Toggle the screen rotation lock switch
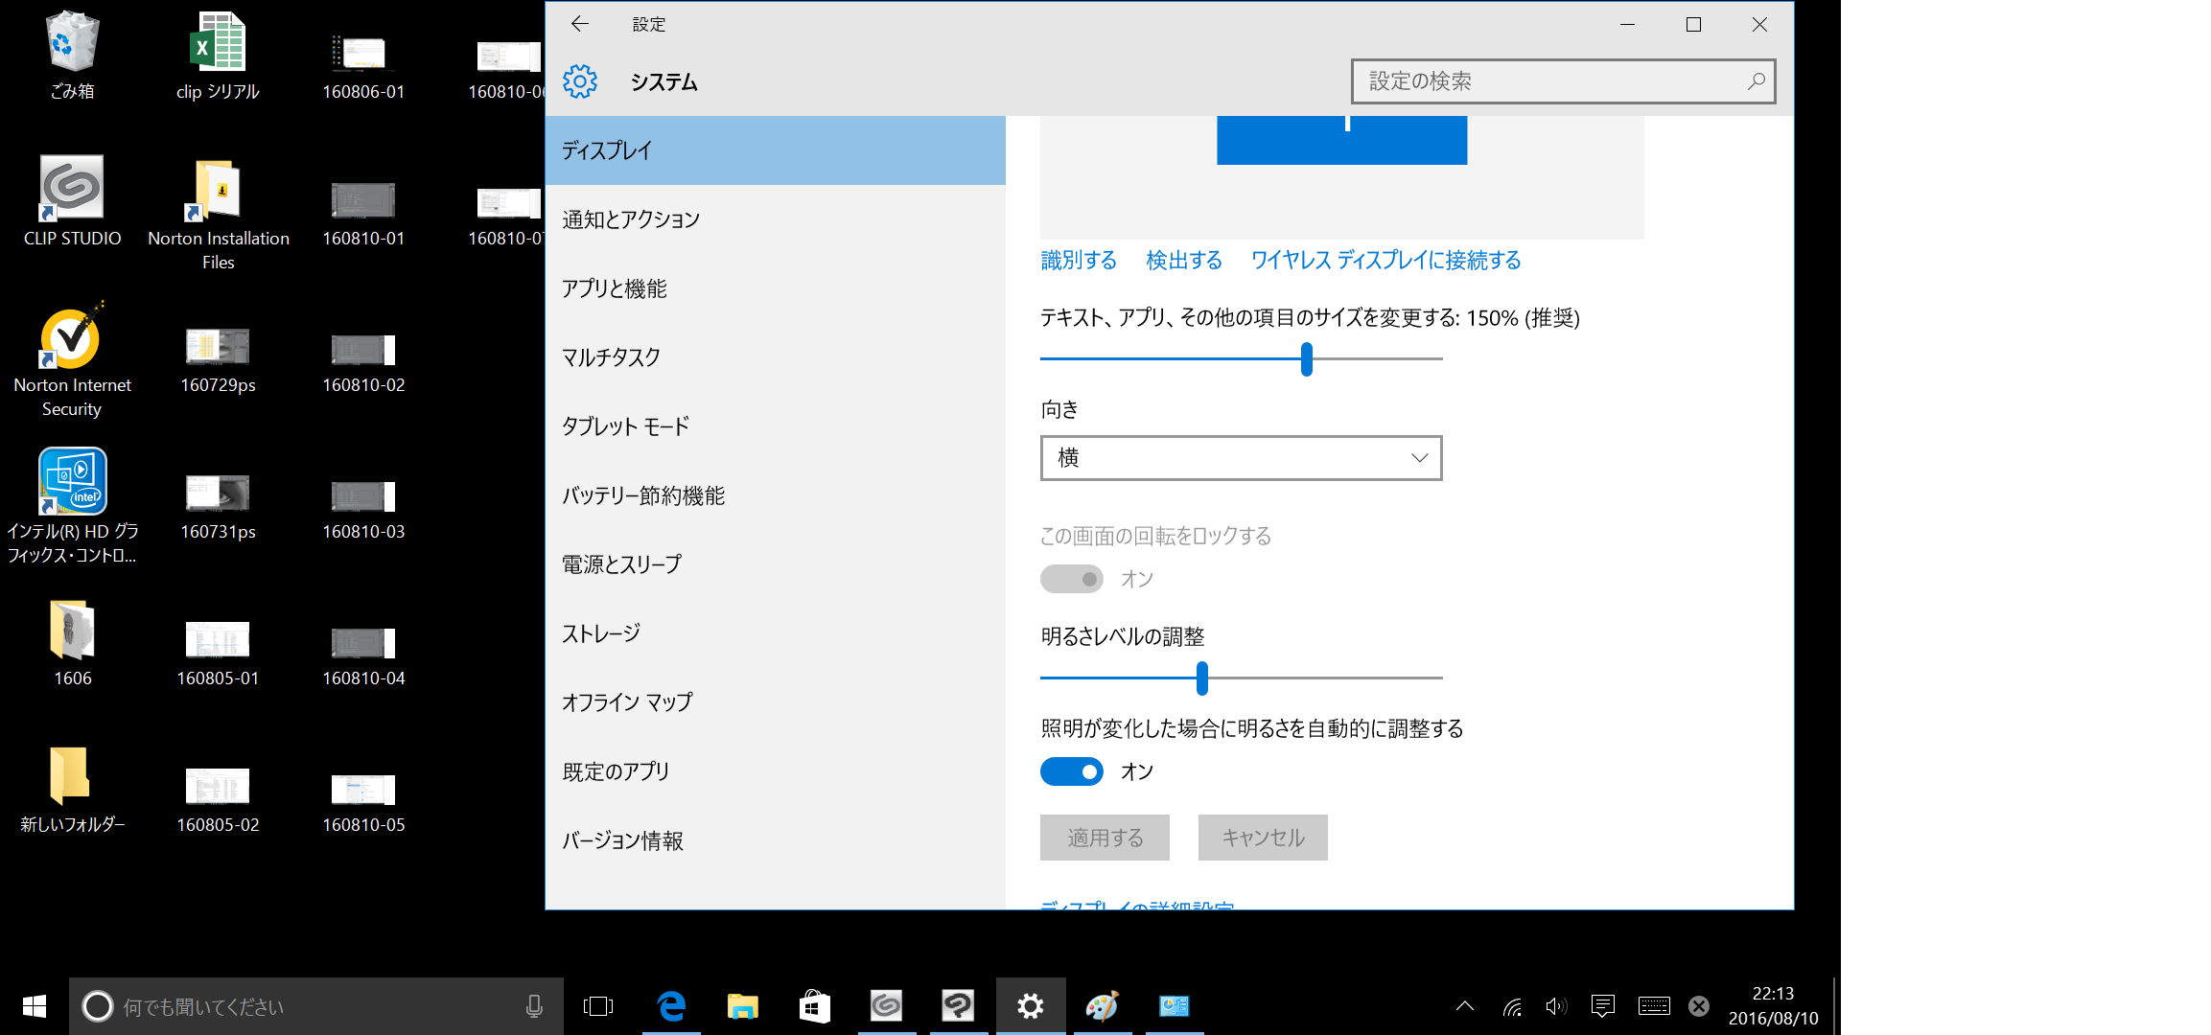The image size is (2211, 1035). click(x=1072, y=579)
